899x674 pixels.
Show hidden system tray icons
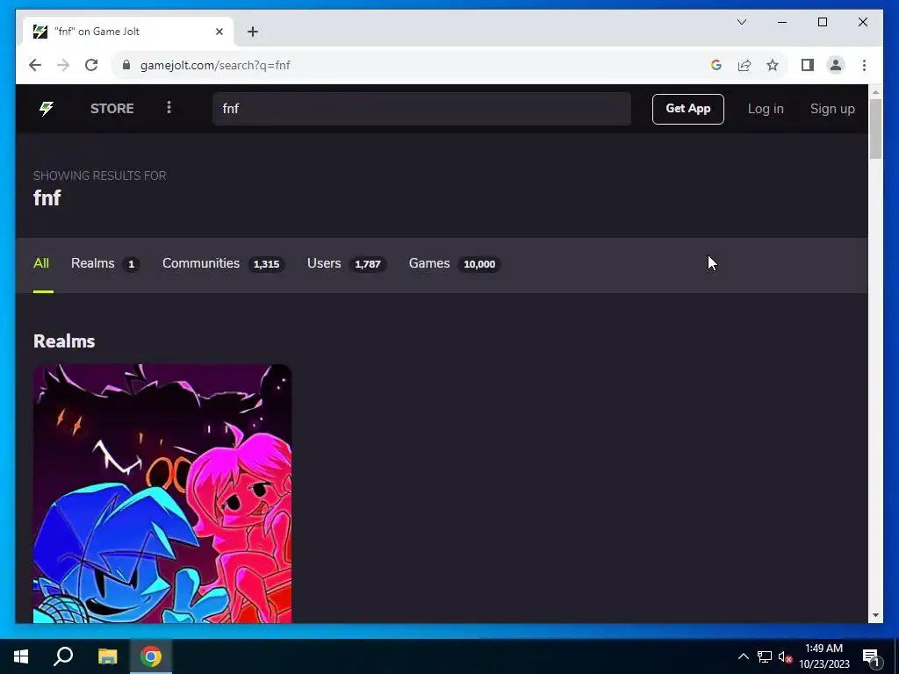tap(743, 656)
